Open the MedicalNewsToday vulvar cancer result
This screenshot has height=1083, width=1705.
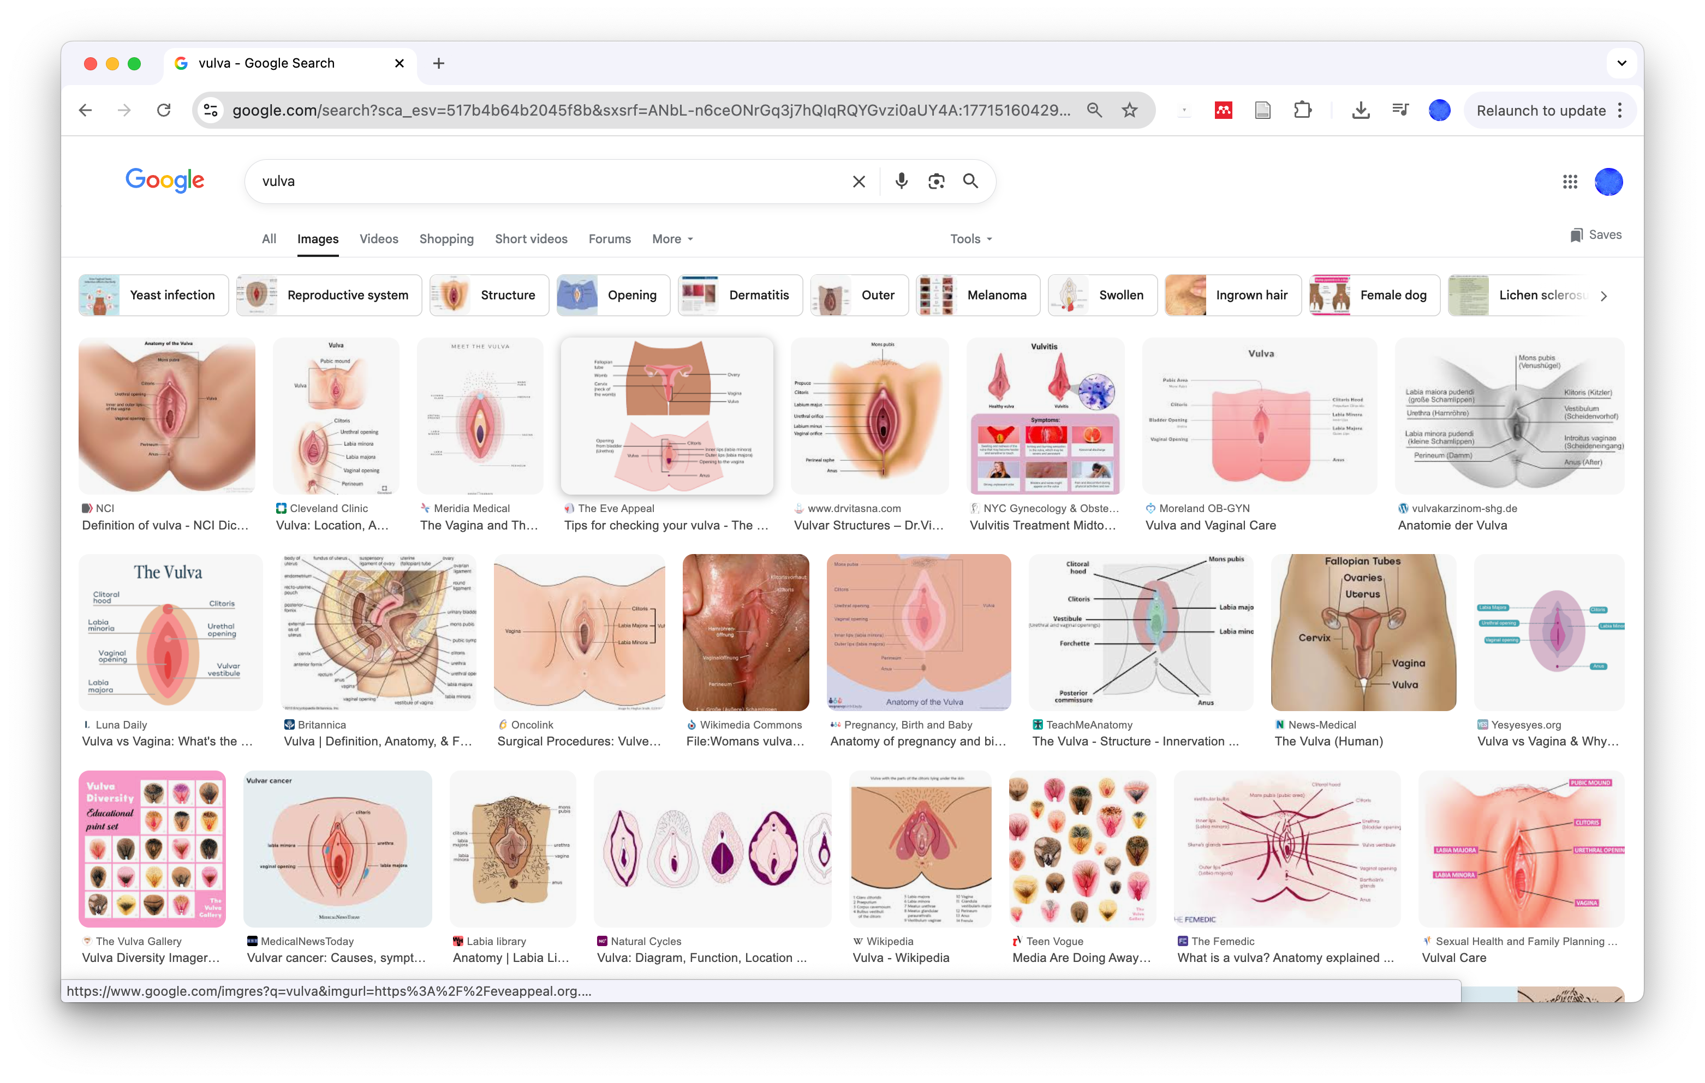pyautogui.click(x=337, y=849)
